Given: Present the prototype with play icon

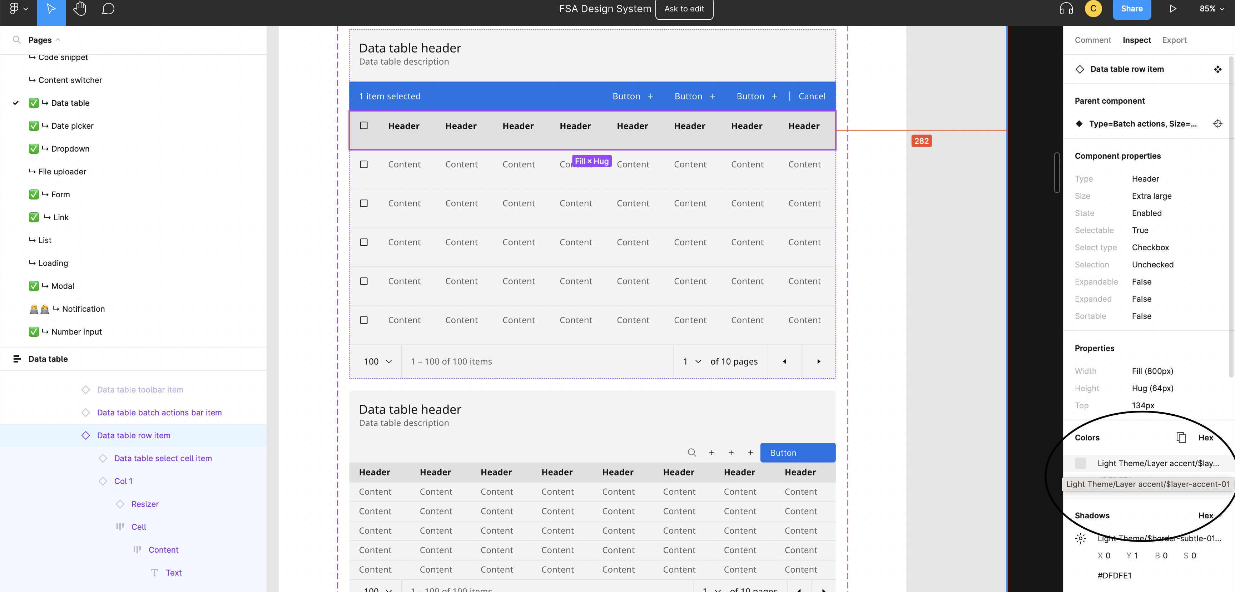Looking at the screenshot, I should tap(1173, 9).
